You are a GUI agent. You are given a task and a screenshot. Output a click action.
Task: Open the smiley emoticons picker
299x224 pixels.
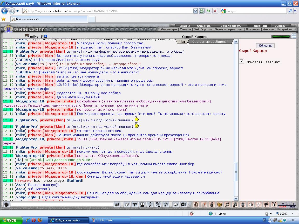(x=175, y=205)
